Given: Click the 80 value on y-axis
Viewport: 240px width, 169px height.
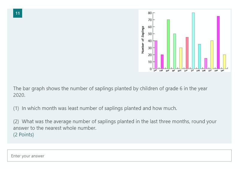Looking at the screenshot, I should coord(150,13).
